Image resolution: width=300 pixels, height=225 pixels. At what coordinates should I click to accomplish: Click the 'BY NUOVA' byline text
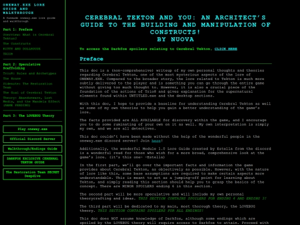pos(176,39)
